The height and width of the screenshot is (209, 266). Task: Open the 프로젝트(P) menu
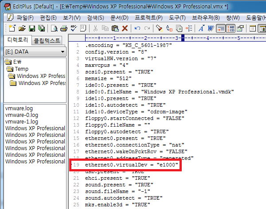point(149,18)
